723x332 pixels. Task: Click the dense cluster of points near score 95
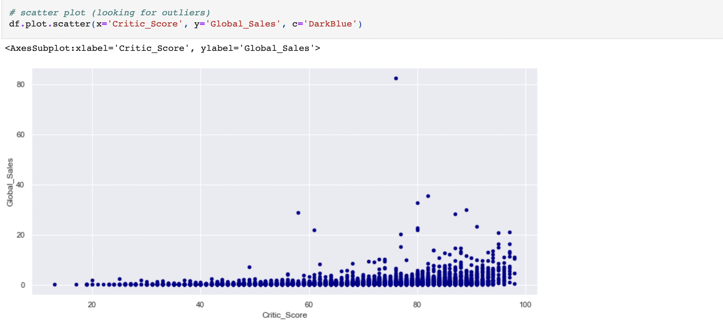tap(499, 272)
